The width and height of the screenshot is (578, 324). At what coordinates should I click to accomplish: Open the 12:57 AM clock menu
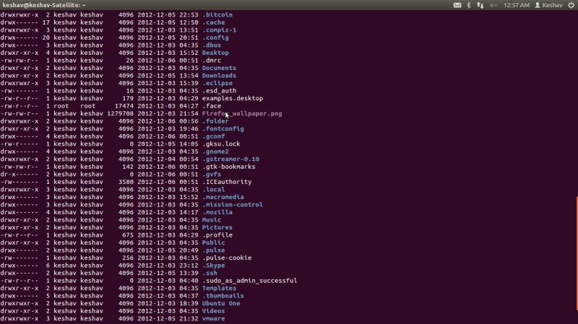[517, 5]
